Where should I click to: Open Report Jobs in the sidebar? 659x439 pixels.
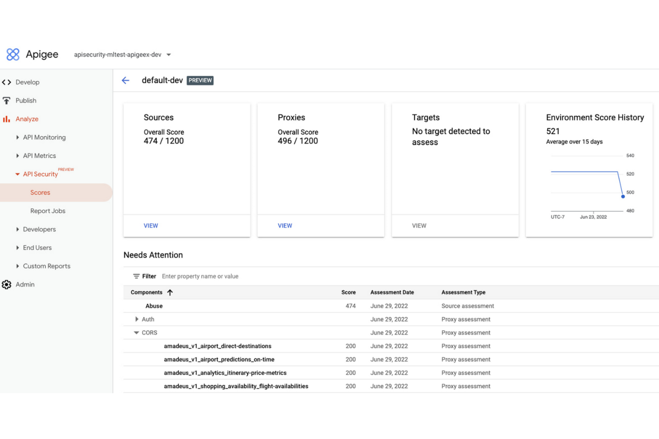tap(48, 211)
